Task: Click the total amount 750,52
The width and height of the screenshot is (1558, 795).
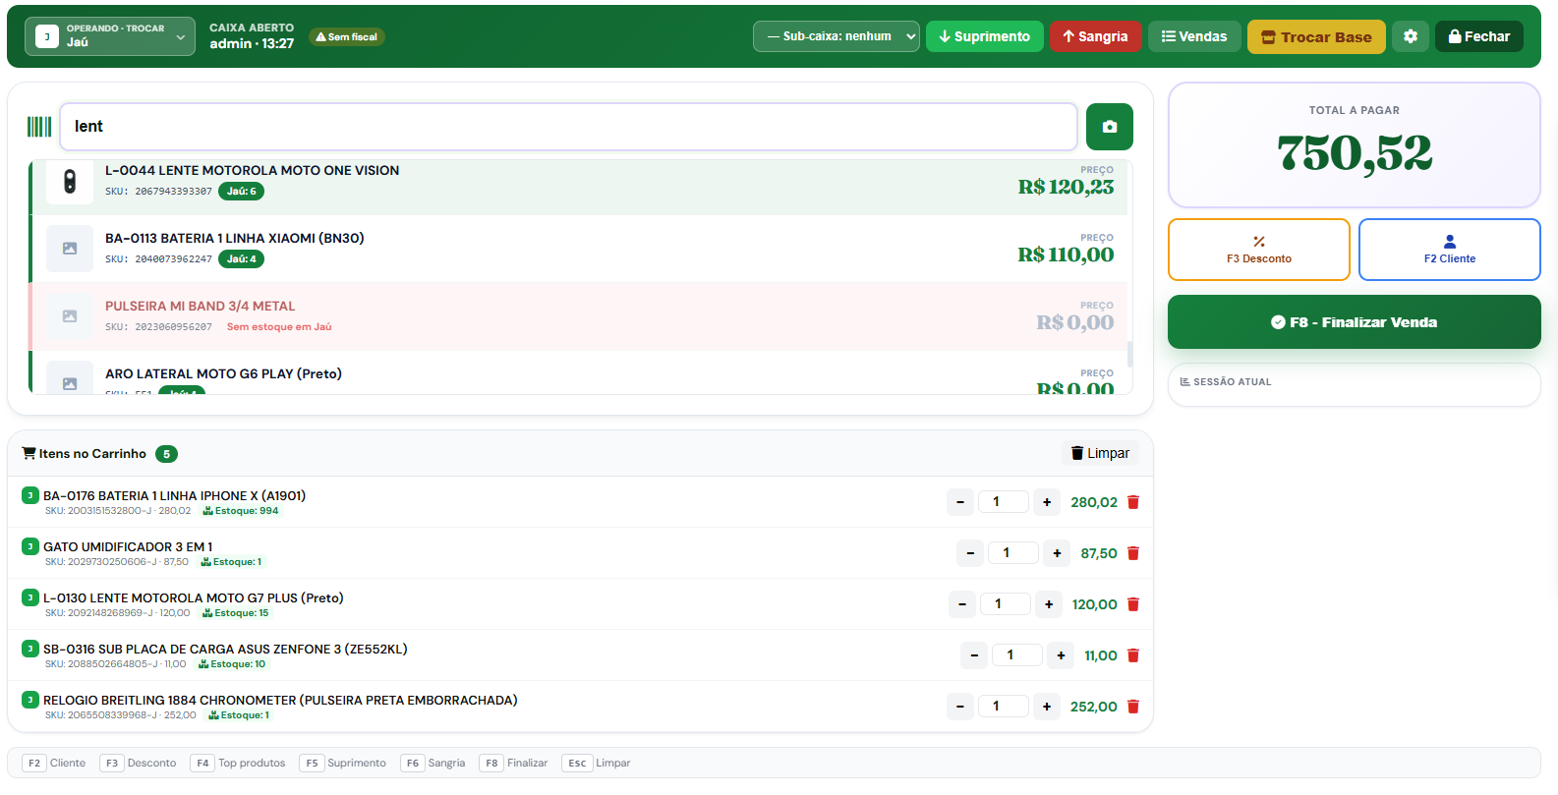Action: pyautogui.click(x=1355, y=153)
